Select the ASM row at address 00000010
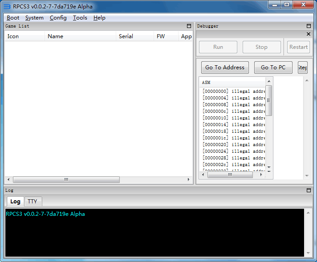 pos(233,118)
